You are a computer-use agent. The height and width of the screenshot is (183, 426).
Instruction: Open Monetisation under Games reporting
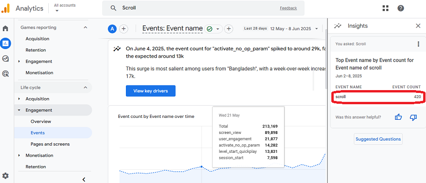(x=39, y=73)
